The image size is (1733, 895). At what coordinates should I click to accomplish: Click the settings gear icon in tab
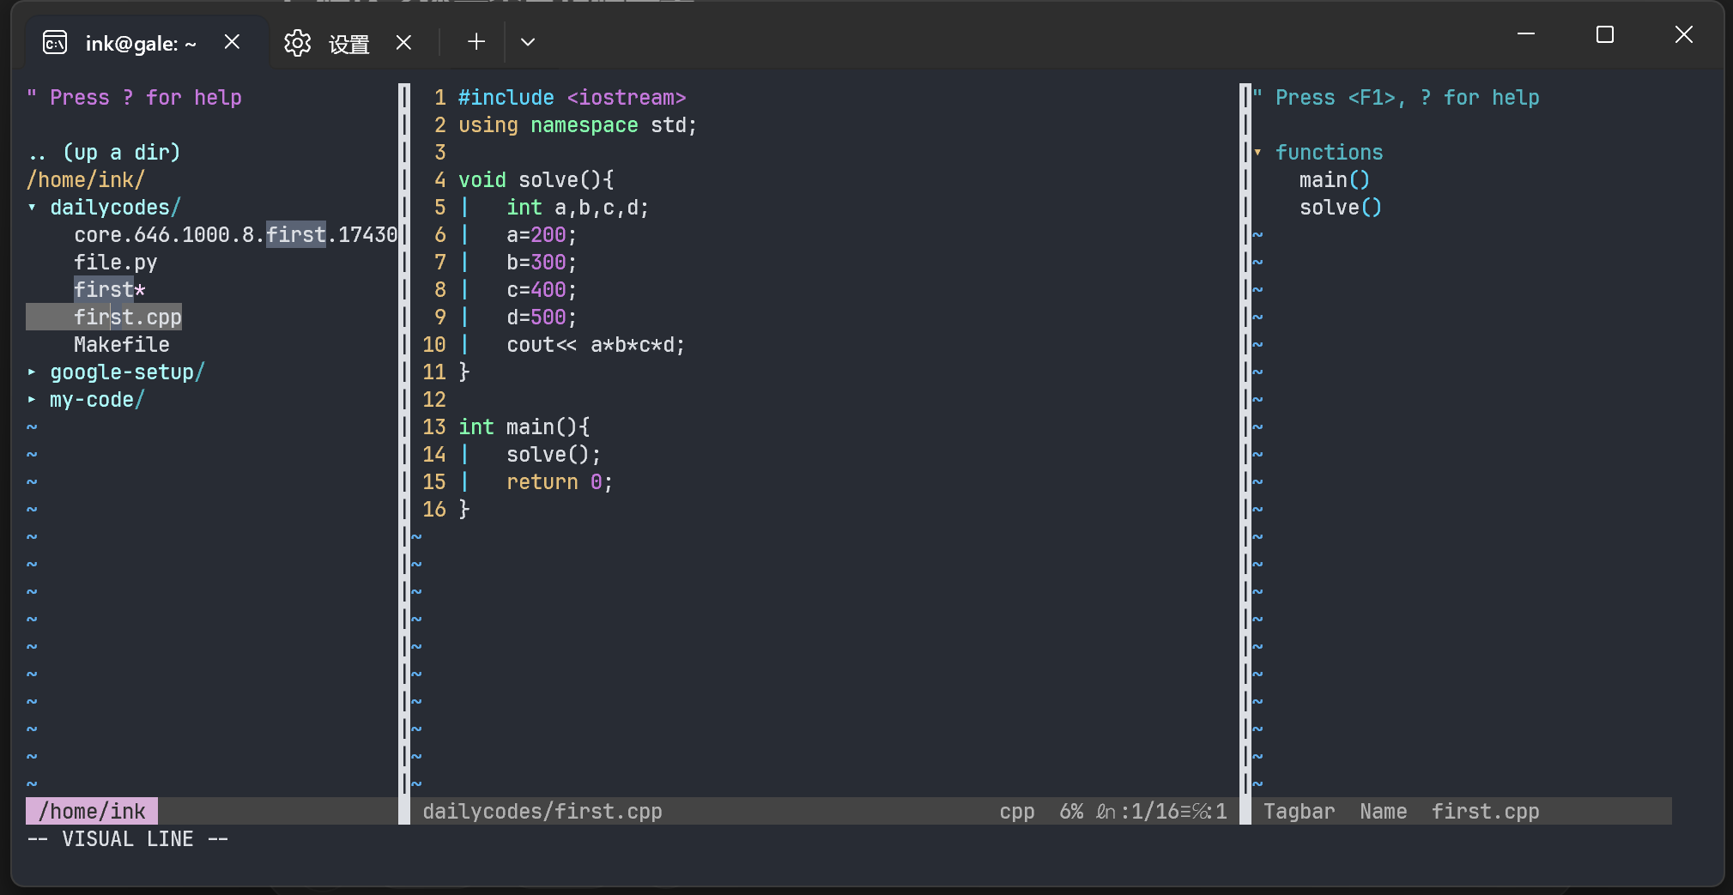point(297,43)
